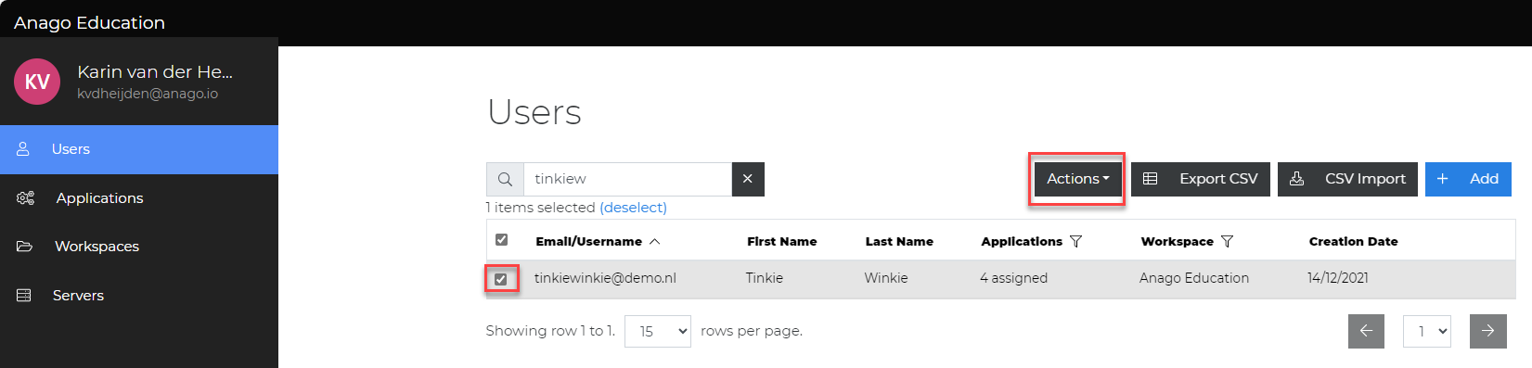
Task: Click the search field containing tinkiew
Action: [x=627, y=179]
